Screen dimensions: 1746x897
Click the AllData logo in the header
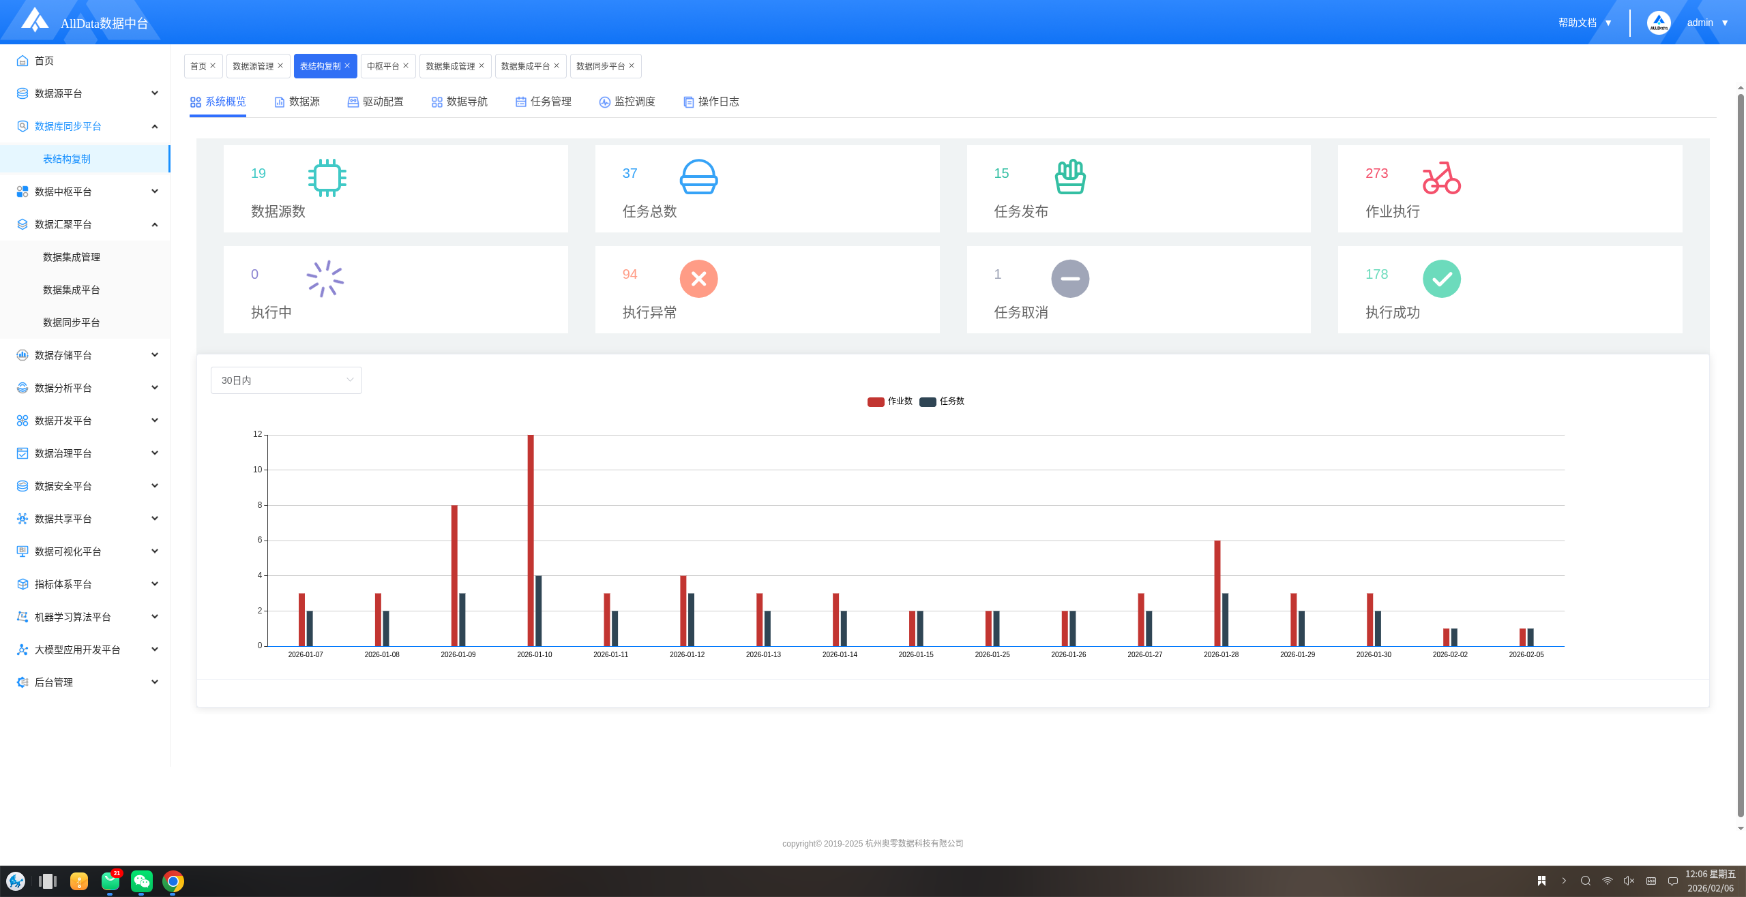[35, 20]
